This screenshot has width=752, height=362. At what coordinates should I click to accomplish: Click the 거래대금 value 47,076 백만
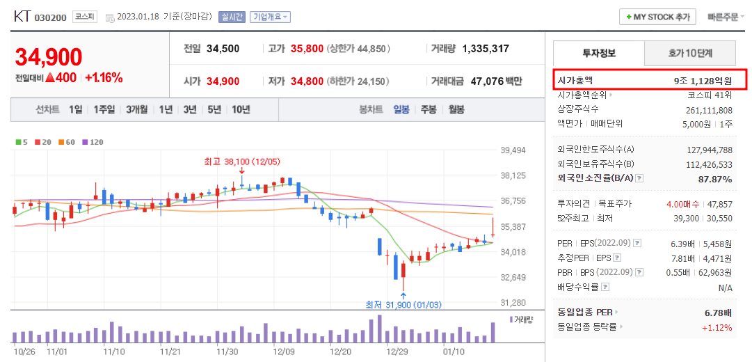497,81
